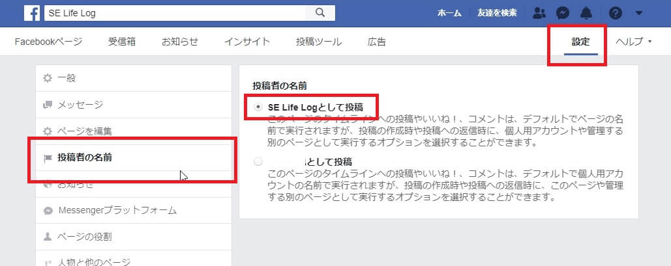
Task: Open the notifications bell icon
Action: pyautogui.click(x=587, y=12)
